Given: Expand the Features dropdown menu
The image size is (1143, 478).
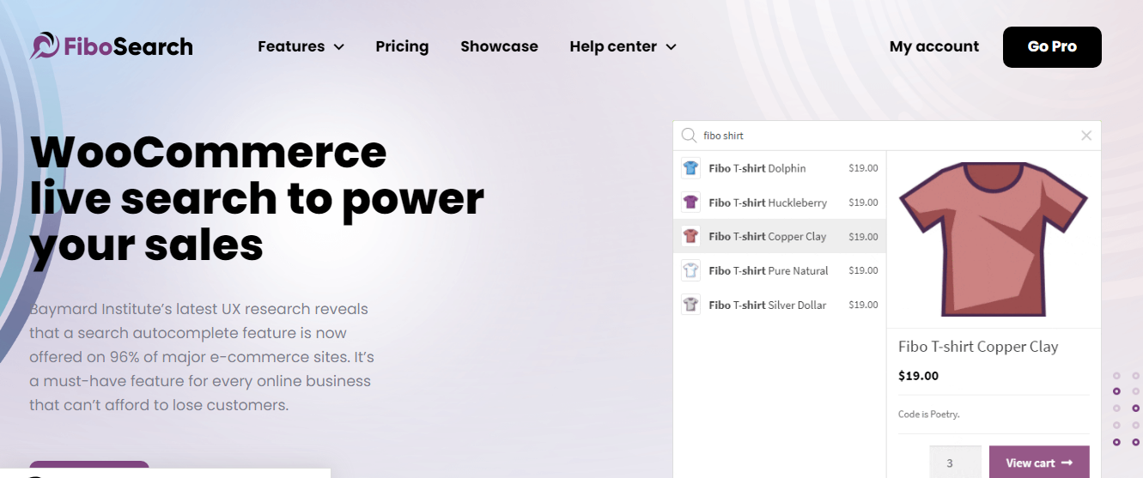Looking at the screenshot, I should [301, 46].
